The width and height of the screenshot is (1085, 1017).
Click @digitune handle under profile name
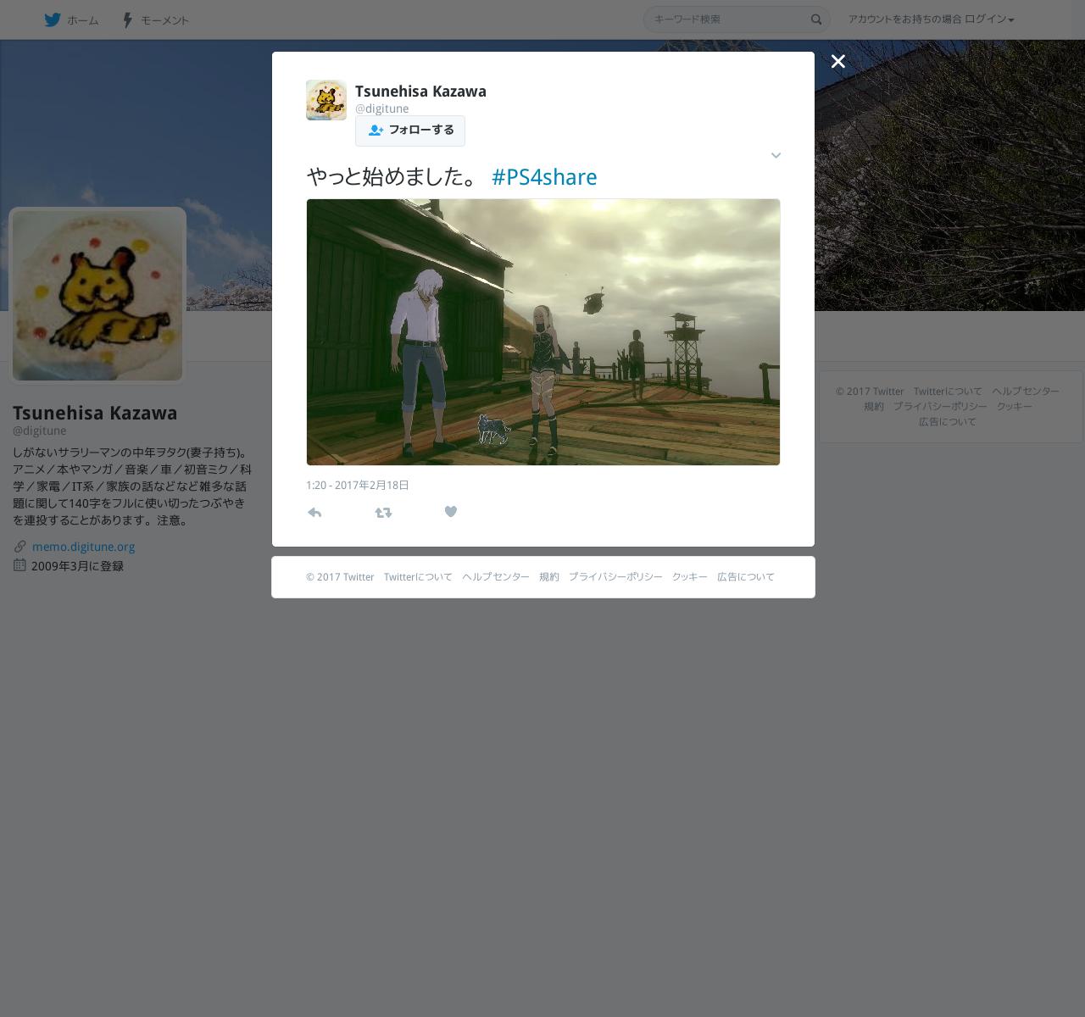(39, 431)
